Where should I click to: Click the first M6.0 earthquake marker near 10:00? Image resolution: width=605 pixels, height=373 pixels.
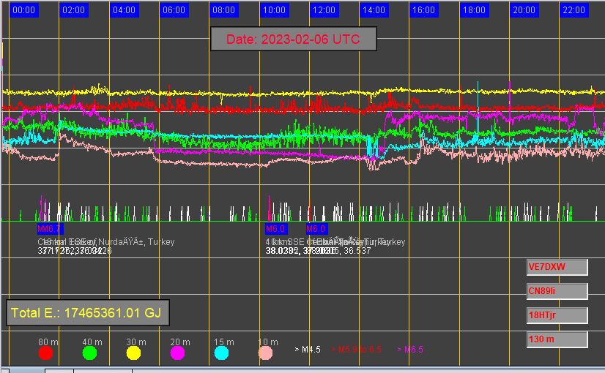pos(275,229)
